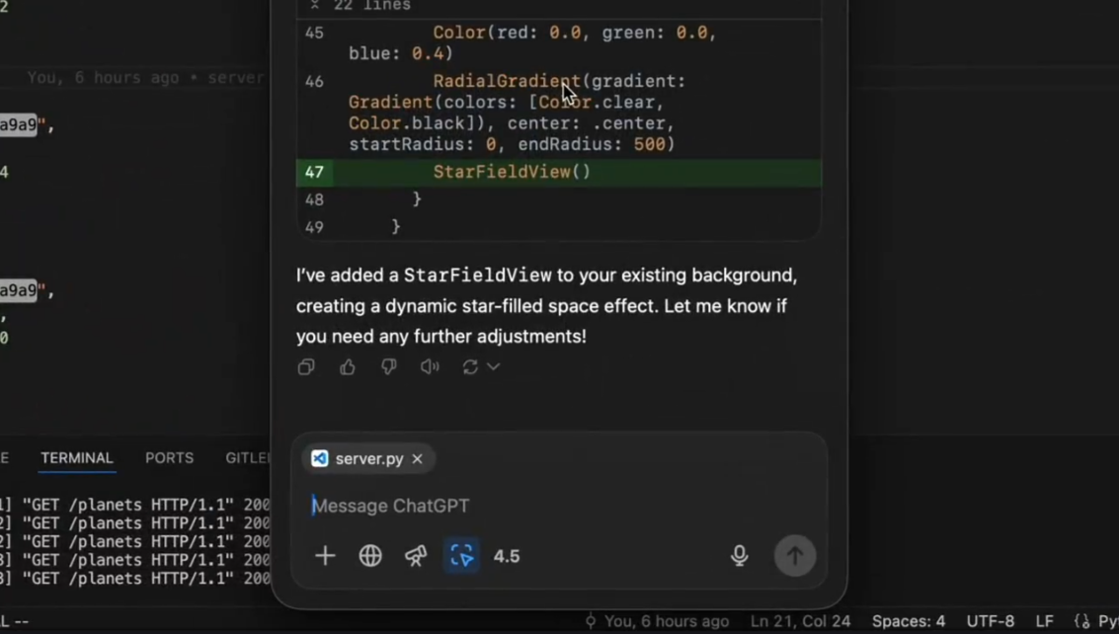Image resolution: width=1119 pixels, height=634 pixels.
Task: Open the GITLENS panel tab
Action: (x=248, y=458)
